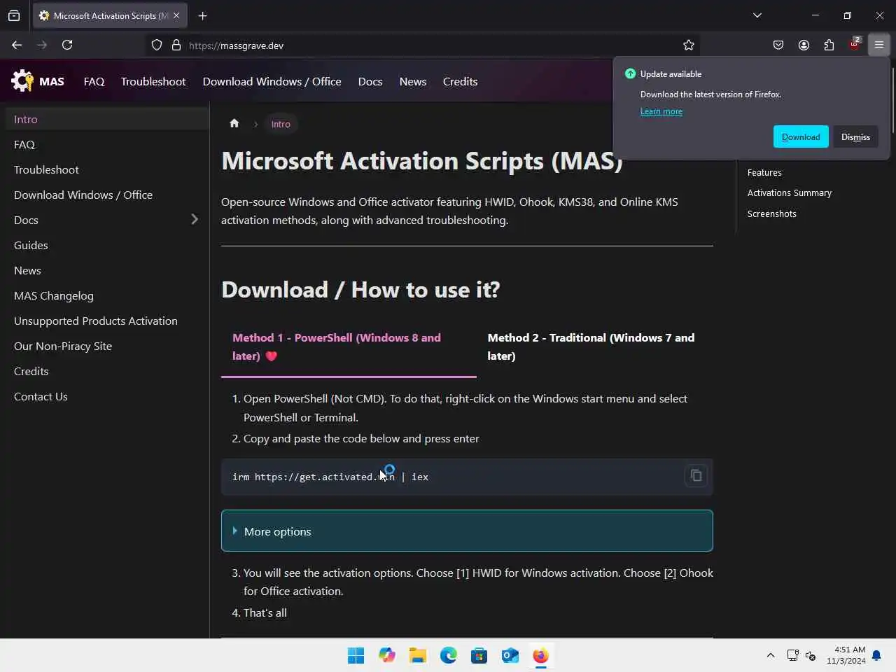Screen dimensions: 896x672
Task: Open Microsoft Edge from taskbar
Action: pos(448,655)
